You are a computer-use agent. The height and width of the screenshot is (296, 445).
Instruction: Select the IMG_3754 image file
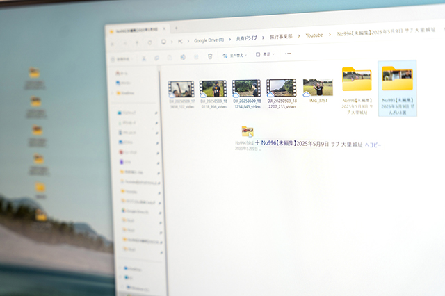(x=318, y=88)
